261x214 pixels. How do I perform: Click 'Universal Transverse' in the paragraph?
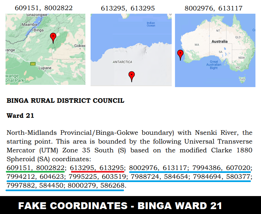tap(218, 142)
